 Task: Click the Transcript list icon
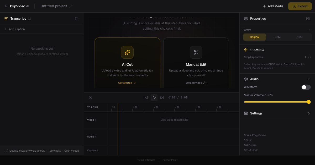6,19
